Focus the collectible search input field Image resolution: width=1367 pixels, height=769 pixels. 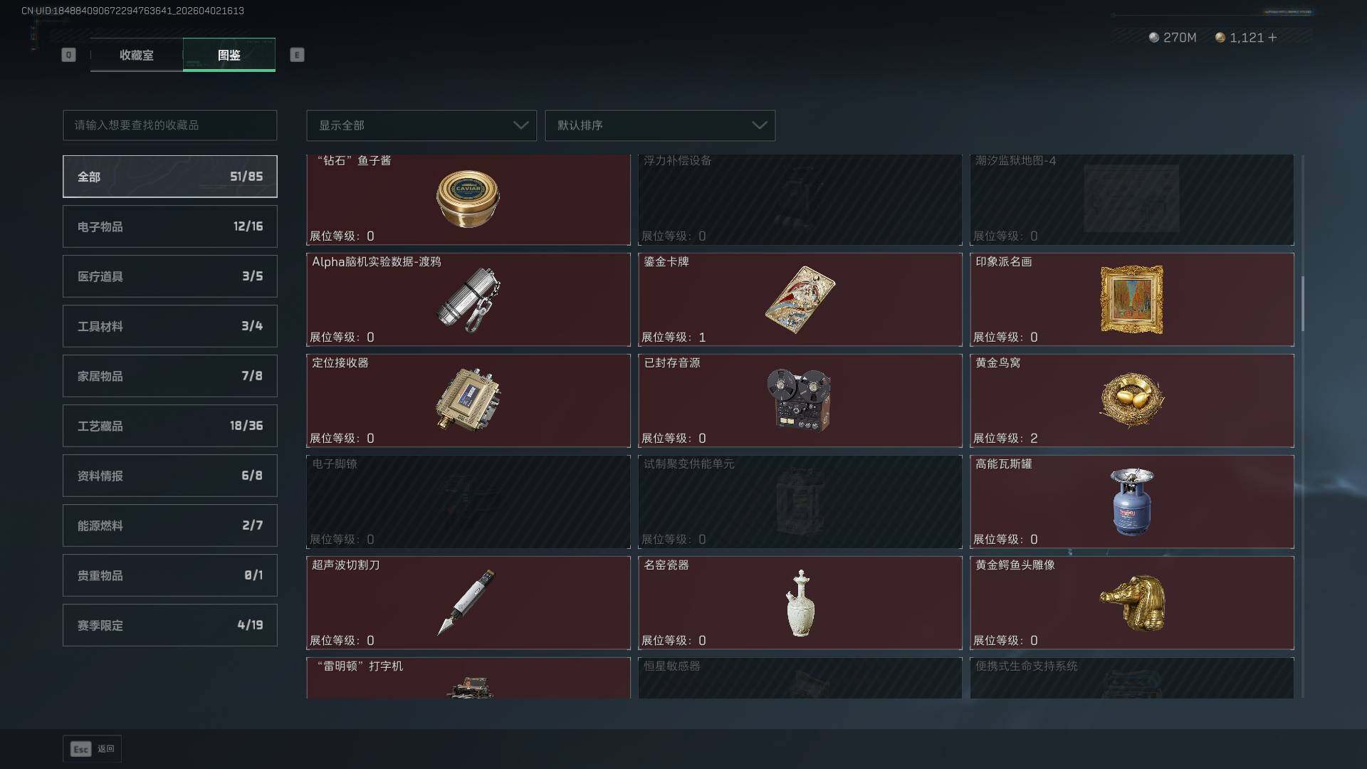(x=170, y=125)
